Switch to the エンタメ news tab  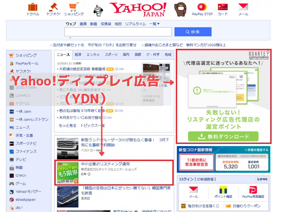(93, 55)
